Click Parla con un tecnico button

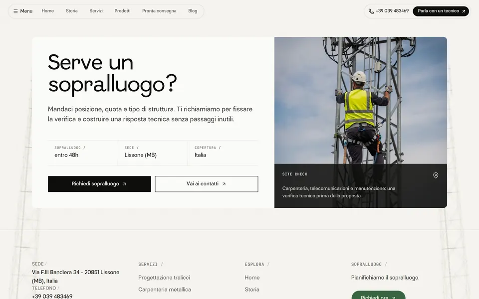click(441, 11)
